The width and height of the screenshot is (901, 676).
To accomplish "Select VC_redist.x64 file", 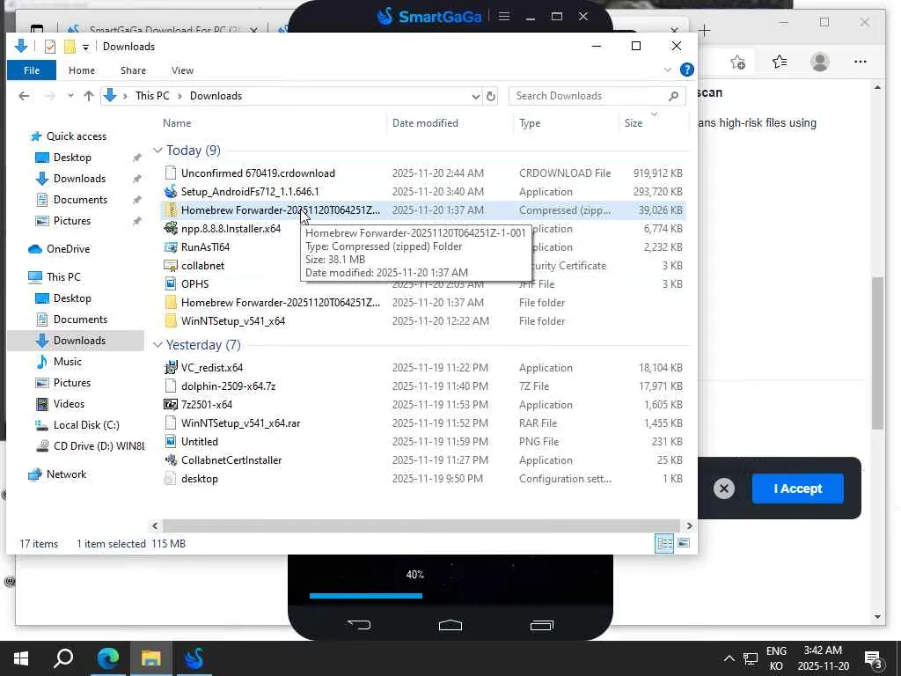I will tap(211, 368).
